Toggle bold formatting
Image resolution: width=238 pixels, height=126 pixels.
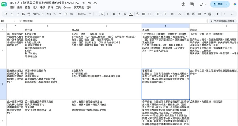[114, 14]
